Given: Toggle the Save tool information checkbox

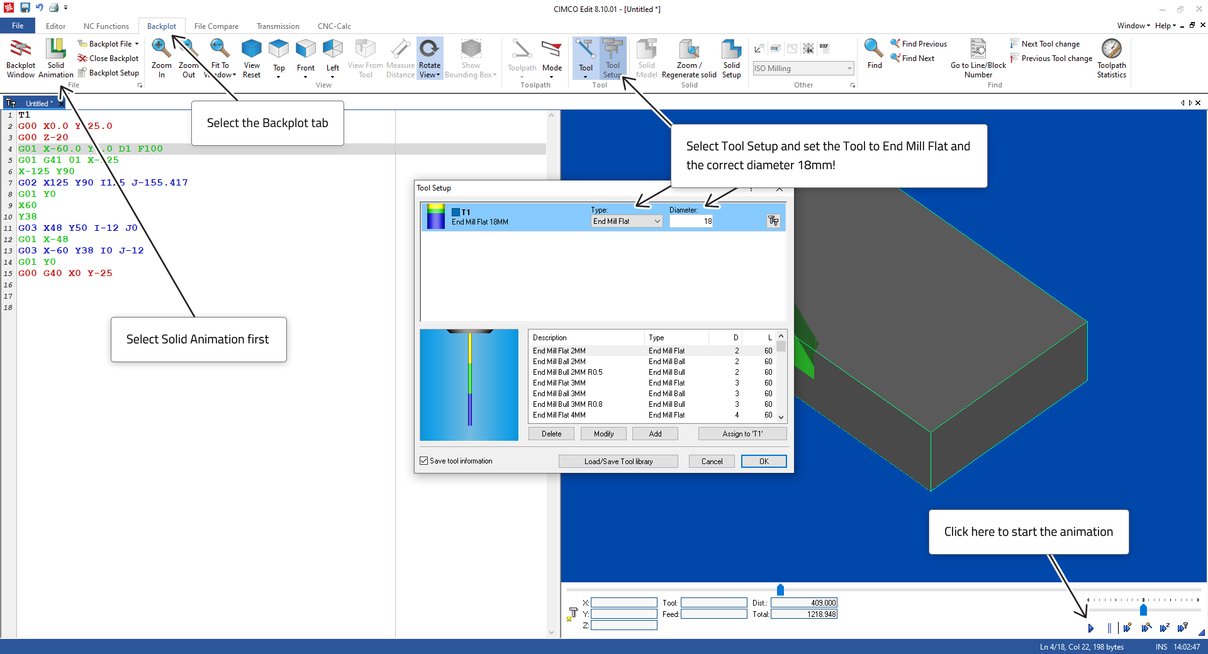Looking at the screenshot, I should [424, 461].
